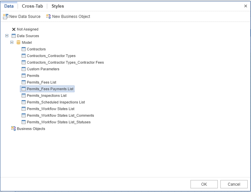
Task: Select the Business Objects label
Action: click(x=31, y=129)
